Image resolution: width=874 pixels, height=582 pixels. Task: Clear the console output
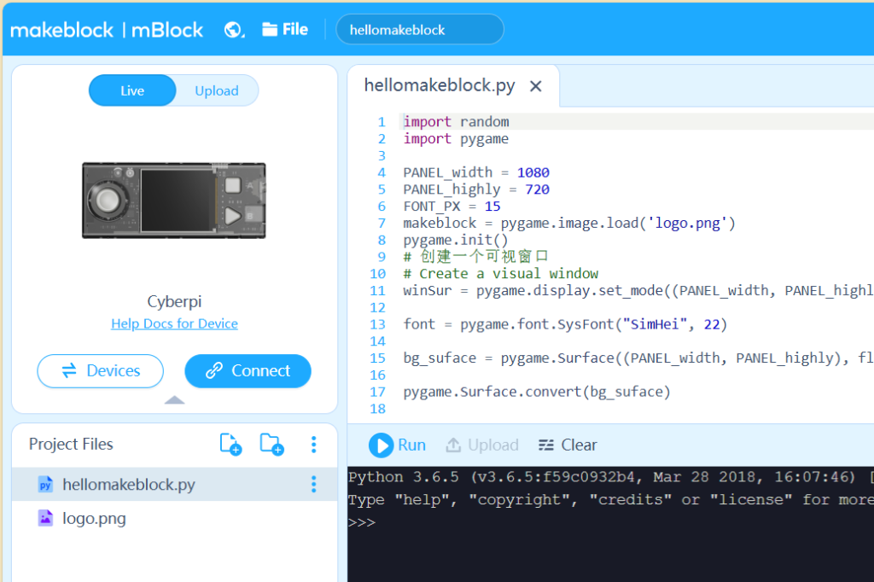tap(568, 445)
